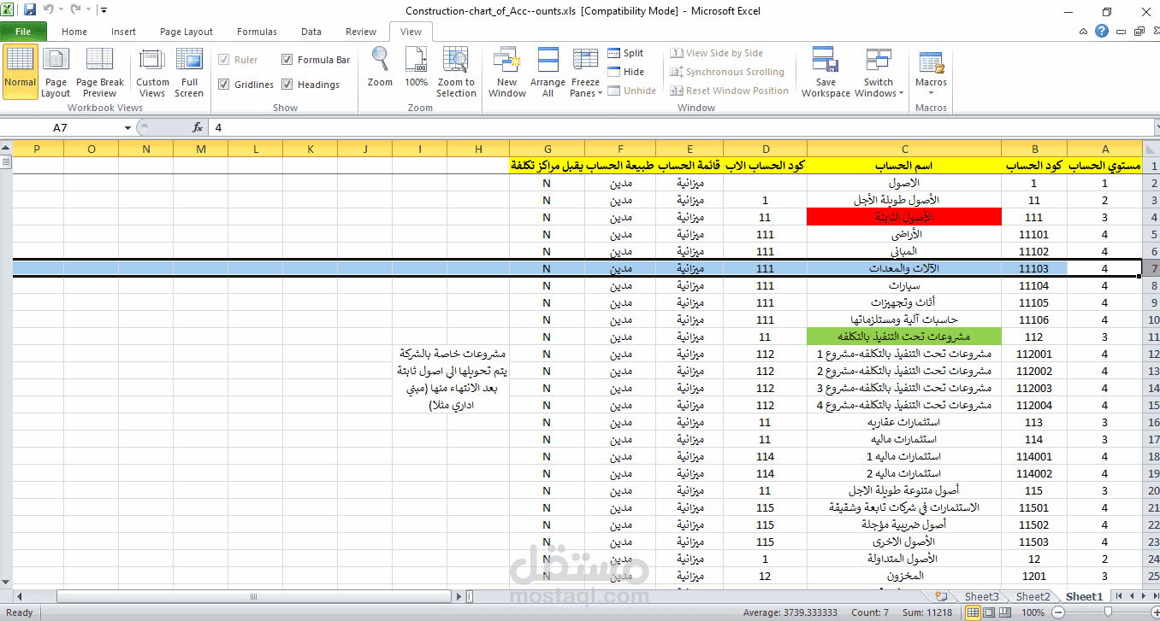Toggle the Formula Bar checkbox
The image size is (1160, 621).
point(287,60)
